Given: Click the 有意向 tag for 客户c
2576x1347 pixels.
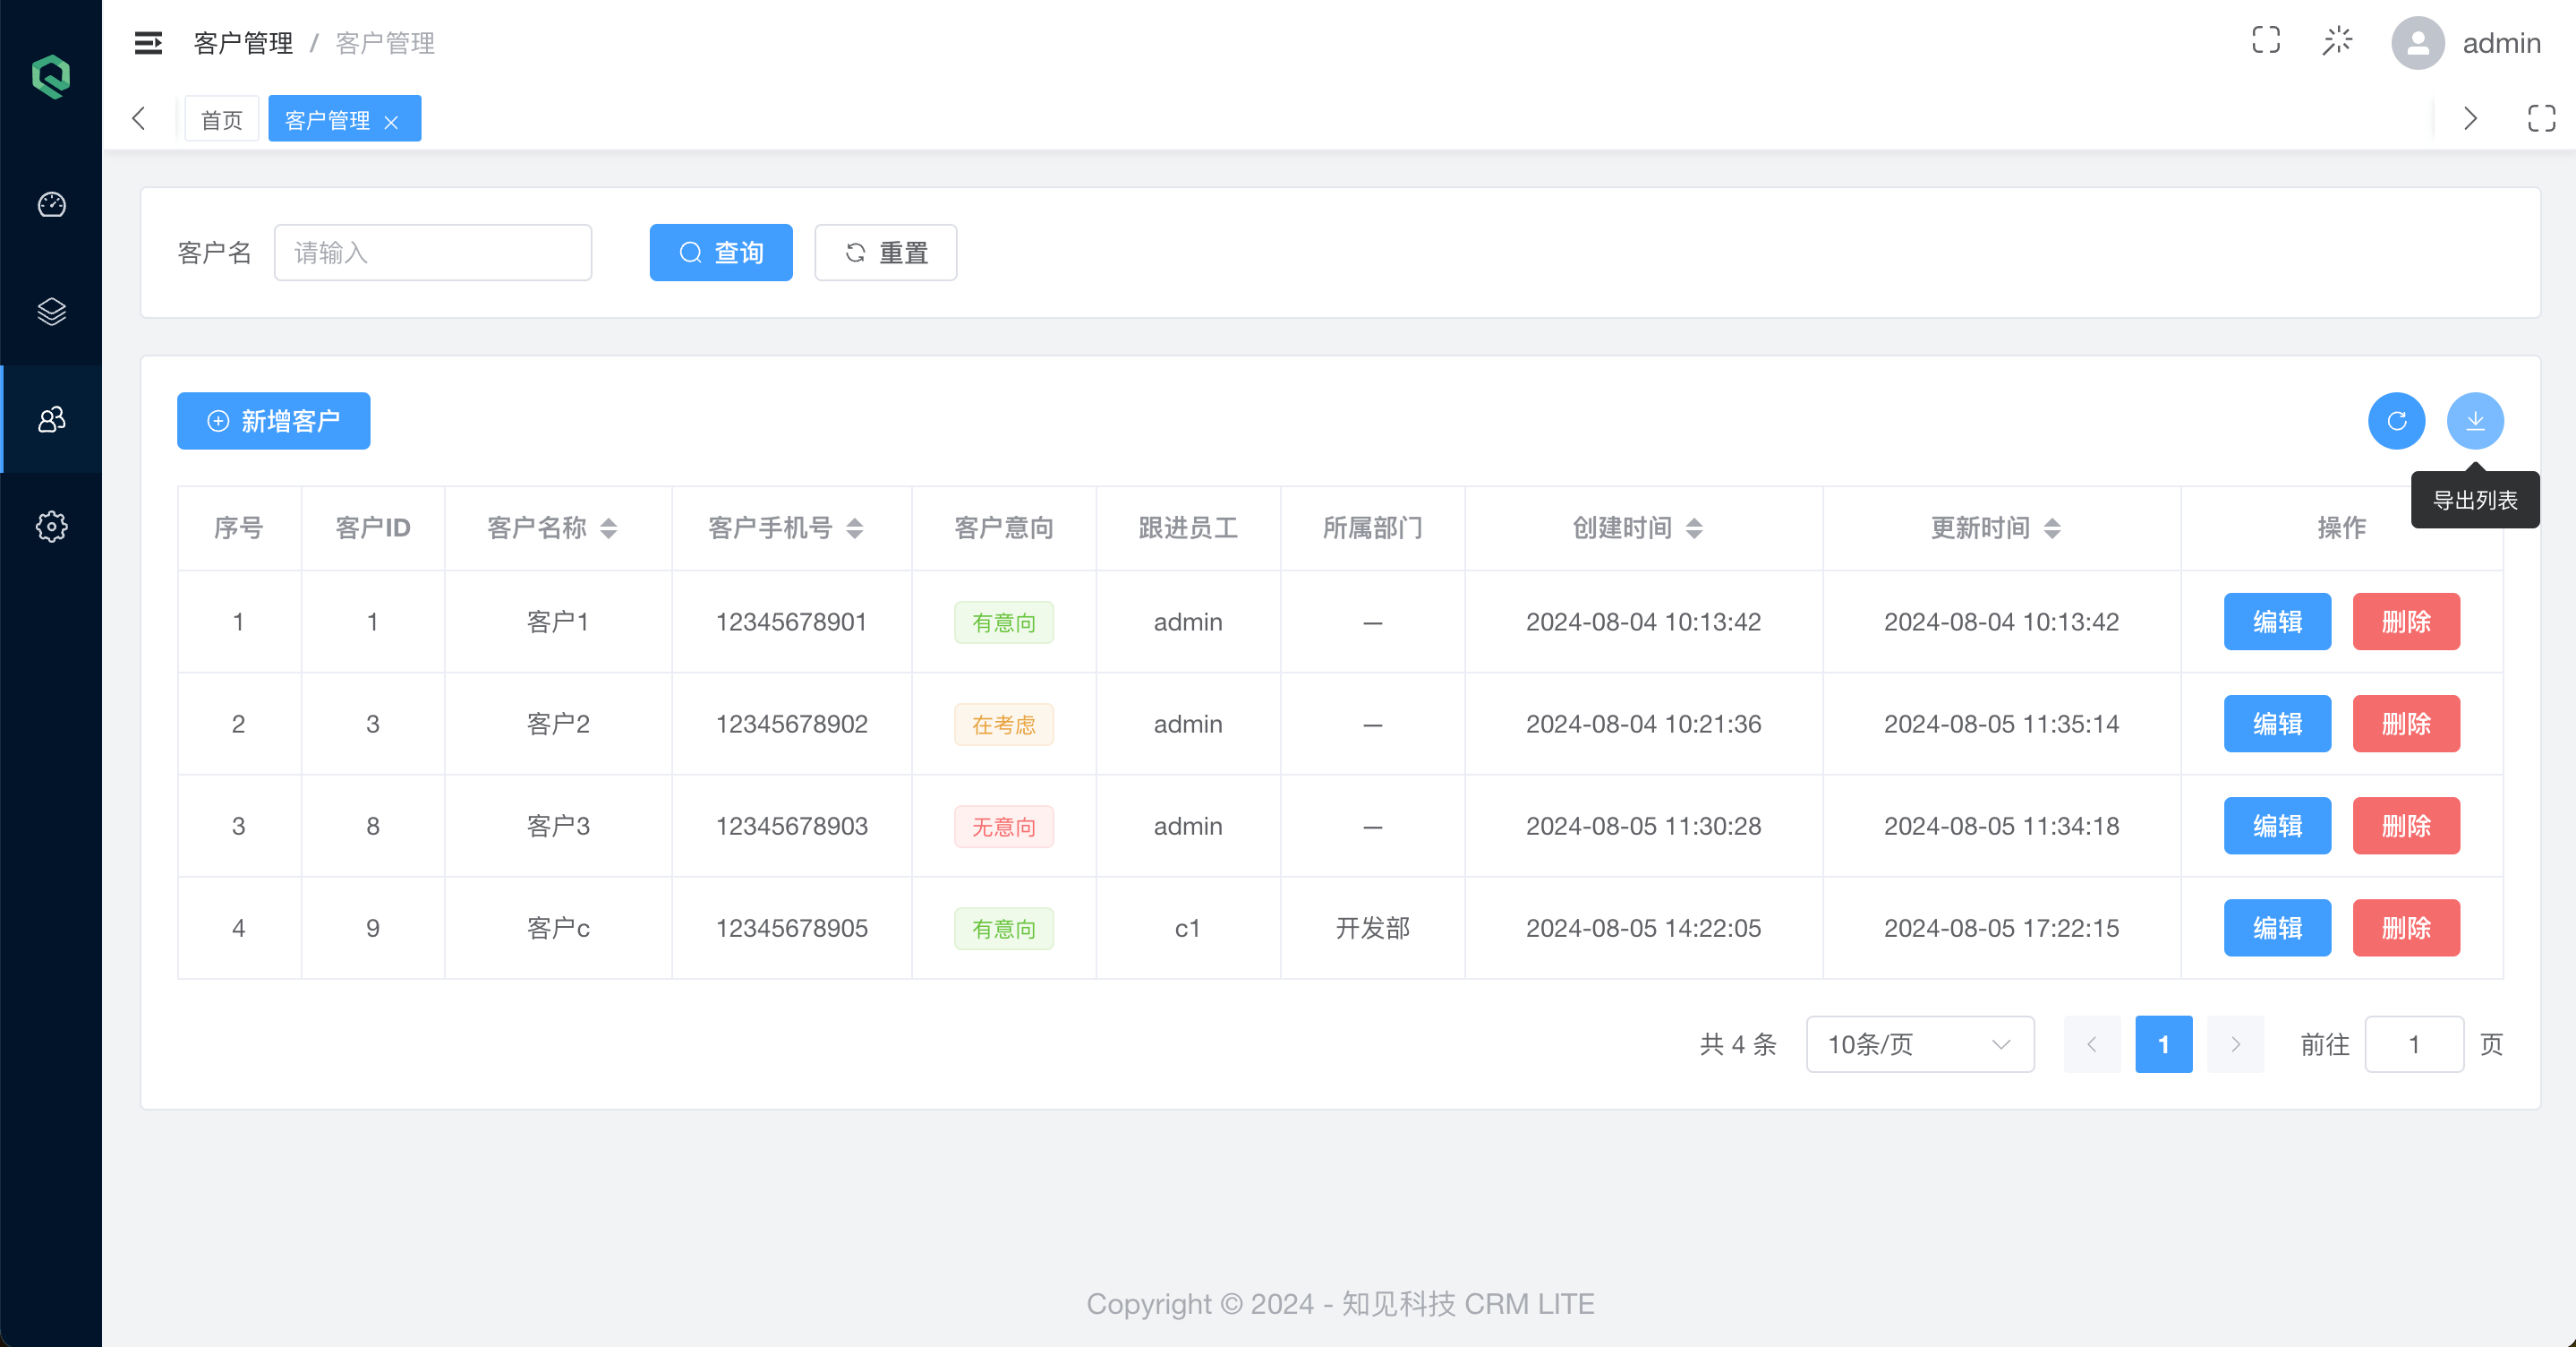Looking at the screenshot, I should click(x=1003, y=929).
